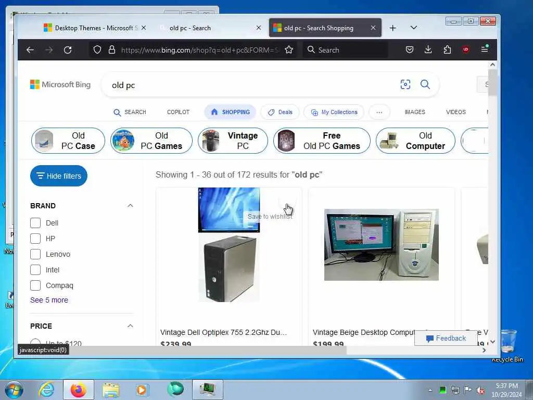Reload the page with the refresh icon
The height and width of the screenshot is (400, 533).
pyautogui.click(x=68, y=50)
